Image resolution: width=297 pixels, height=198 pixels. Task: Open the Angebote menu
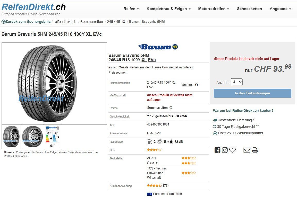pyautogui.click(x=280, y=9)
